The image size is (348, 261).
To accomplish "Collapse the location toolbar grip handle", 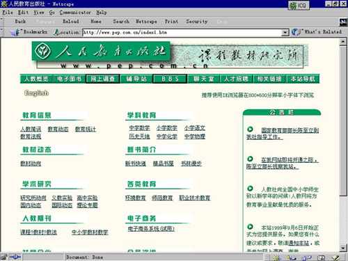I will pyautogui.click(x=1, y=32).
